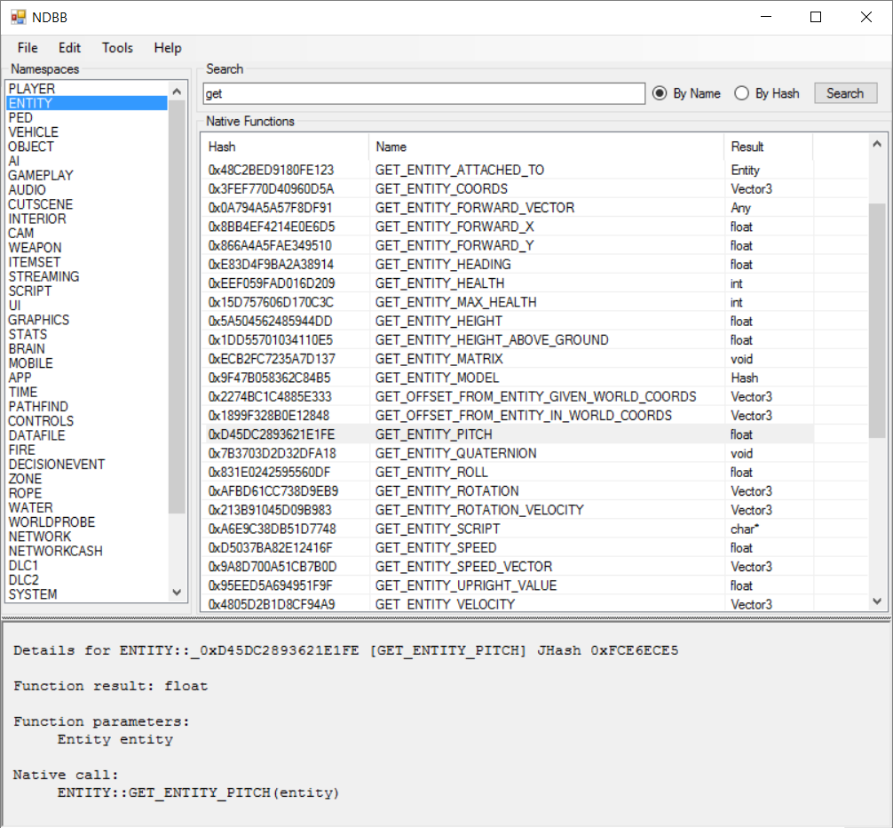Select the GET_ENTITY_HEADING row

pyautogui.click(x=507, y=265)
